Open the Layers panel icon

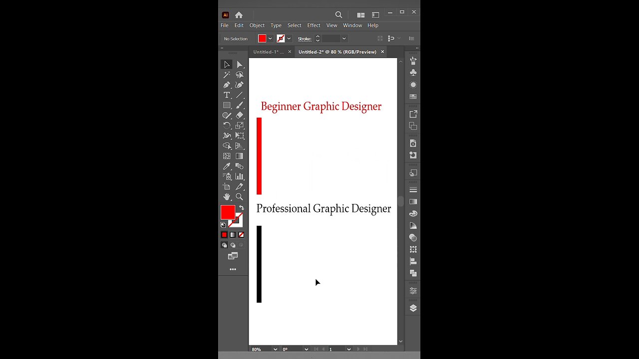[x=413, y=308]
